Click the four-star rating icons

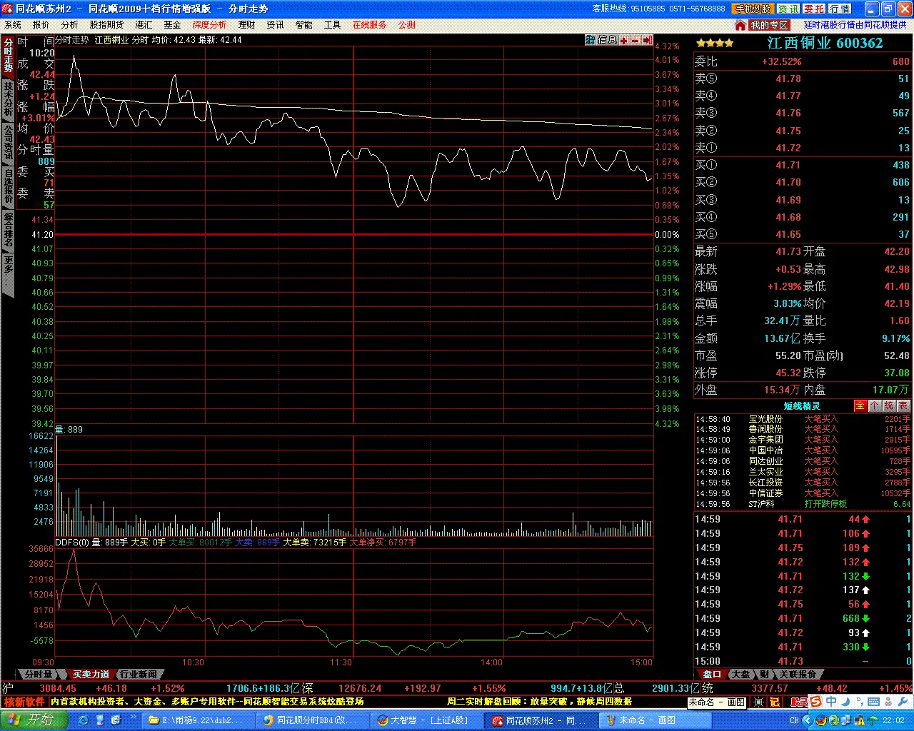point(715,44)
